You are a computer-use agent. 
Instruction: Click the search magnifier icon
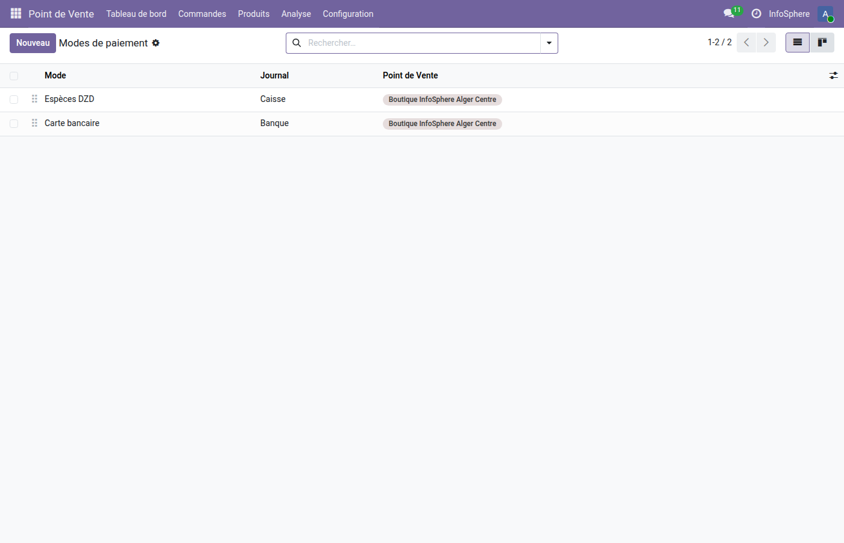[x=296, y=43]
